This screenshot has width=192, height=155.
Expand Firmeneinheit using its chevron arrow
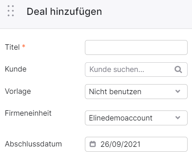(178, 118)
